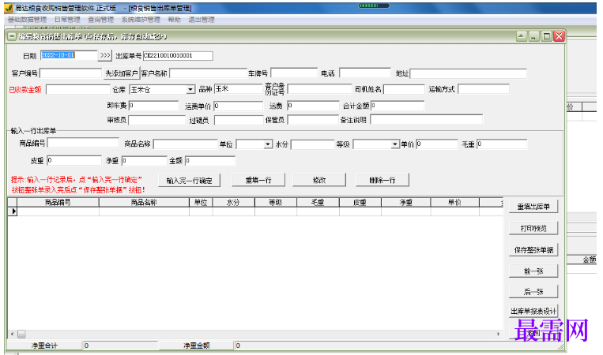Expand the 等级 grade dropdown
The image size is (603, 355).
tap(394, 144)
